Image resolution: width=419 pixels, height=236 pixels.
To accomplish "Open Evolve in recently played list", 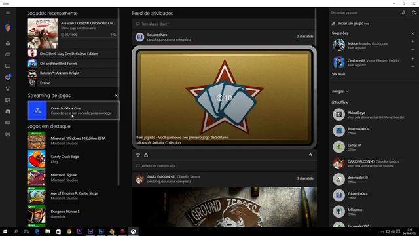I will click(x=73, y=83).
